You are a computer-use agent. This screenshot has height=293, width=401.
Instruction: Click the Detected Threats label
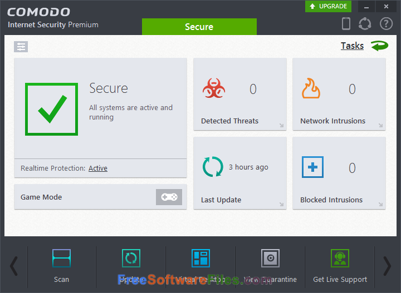(x=229, y=121)
